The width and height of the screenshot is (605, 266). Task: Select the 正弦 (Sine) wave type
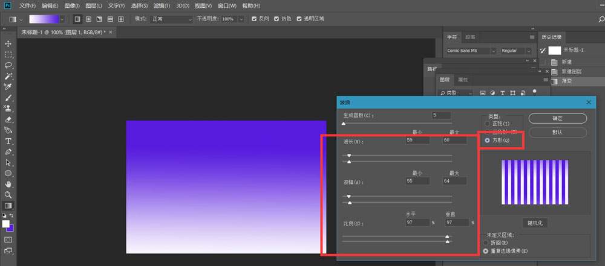click(x=488, y=124)
